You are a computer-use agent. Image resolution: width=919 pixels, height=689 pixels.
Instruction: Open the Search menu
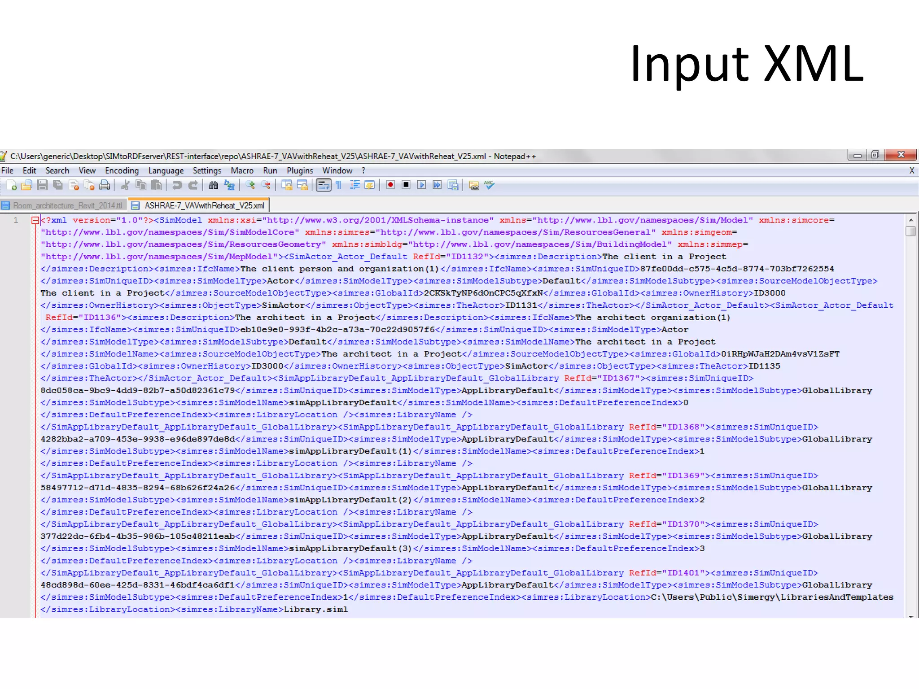point(57,170)
